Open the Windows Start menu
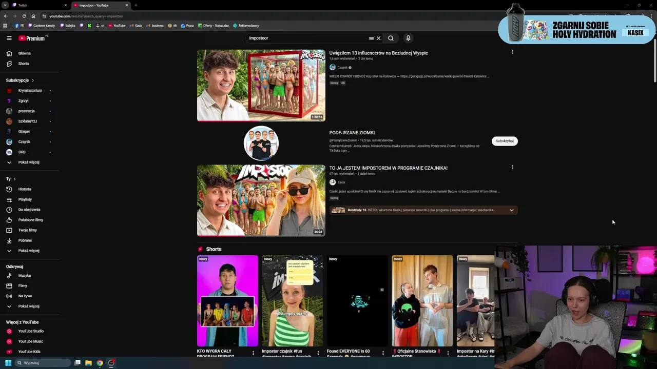Viewport: 657px width, 369px height. coord(8,363)
